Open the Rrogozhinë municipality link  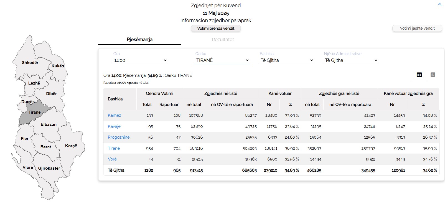[x=119, y=137]
